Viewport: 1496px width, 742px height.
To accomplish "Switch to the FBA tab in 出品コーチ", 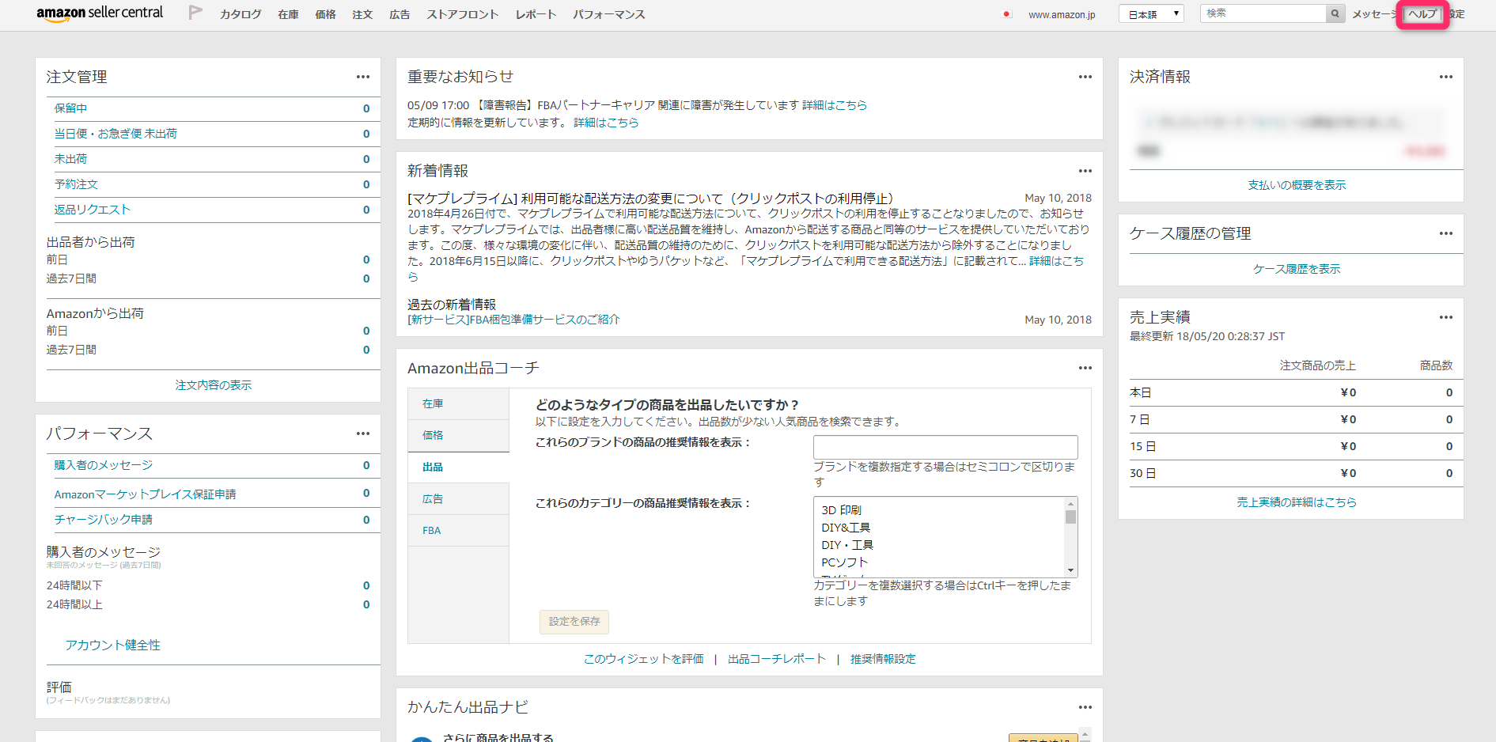I will [x=432, y=530].
